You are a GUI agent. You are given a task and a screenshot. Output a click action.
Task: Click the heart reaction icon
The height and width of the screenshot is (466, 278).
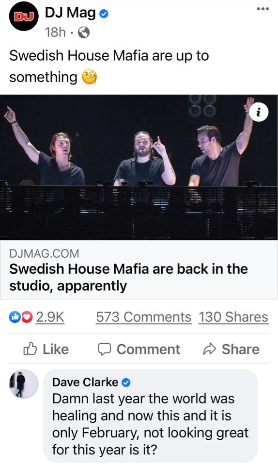pyautogui.click(x=27, y=317)
